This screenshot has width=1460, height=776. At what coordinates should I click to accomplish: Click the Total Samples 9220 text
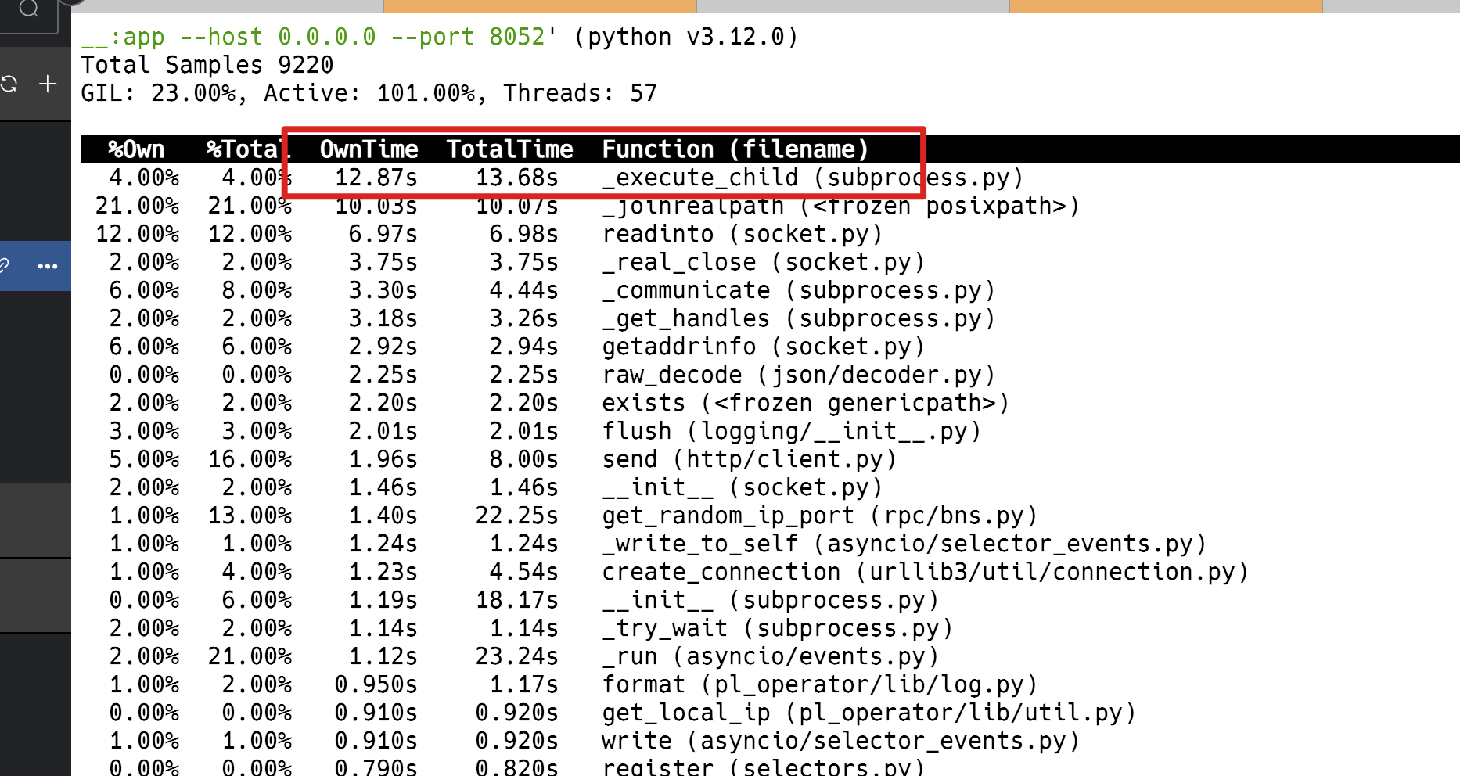click(x=207, y=65)
